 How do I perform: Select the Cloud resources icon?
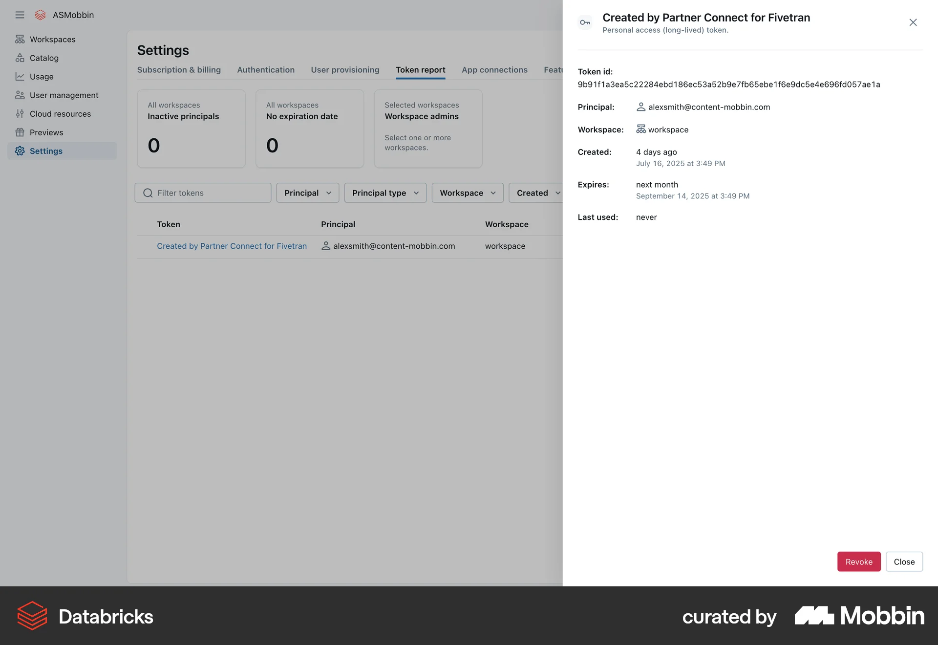click(x=20, y=113)
